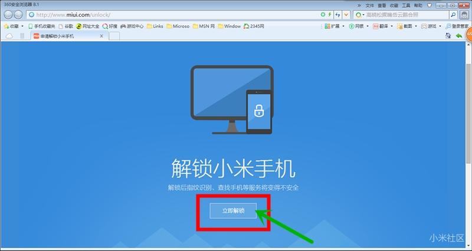
Task: Expand the 网银 dropdown arrow
Action: click(x=367, y=27)
